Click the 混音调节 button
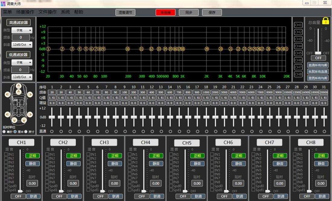The height and width of the screenshot is (201, 332). (125, 12)
